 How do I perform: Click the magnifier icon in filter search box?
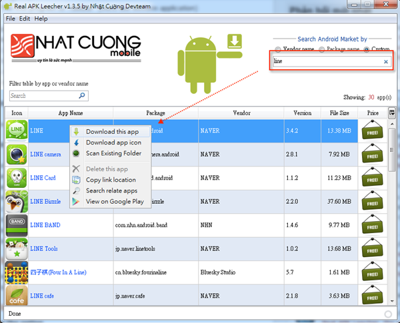pyautogui.click(x=82, y=96)
